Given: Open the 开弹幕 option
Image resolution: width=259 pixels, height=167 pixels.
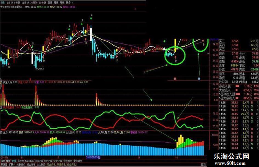Looking at the screenshot, I should [4, 165].
